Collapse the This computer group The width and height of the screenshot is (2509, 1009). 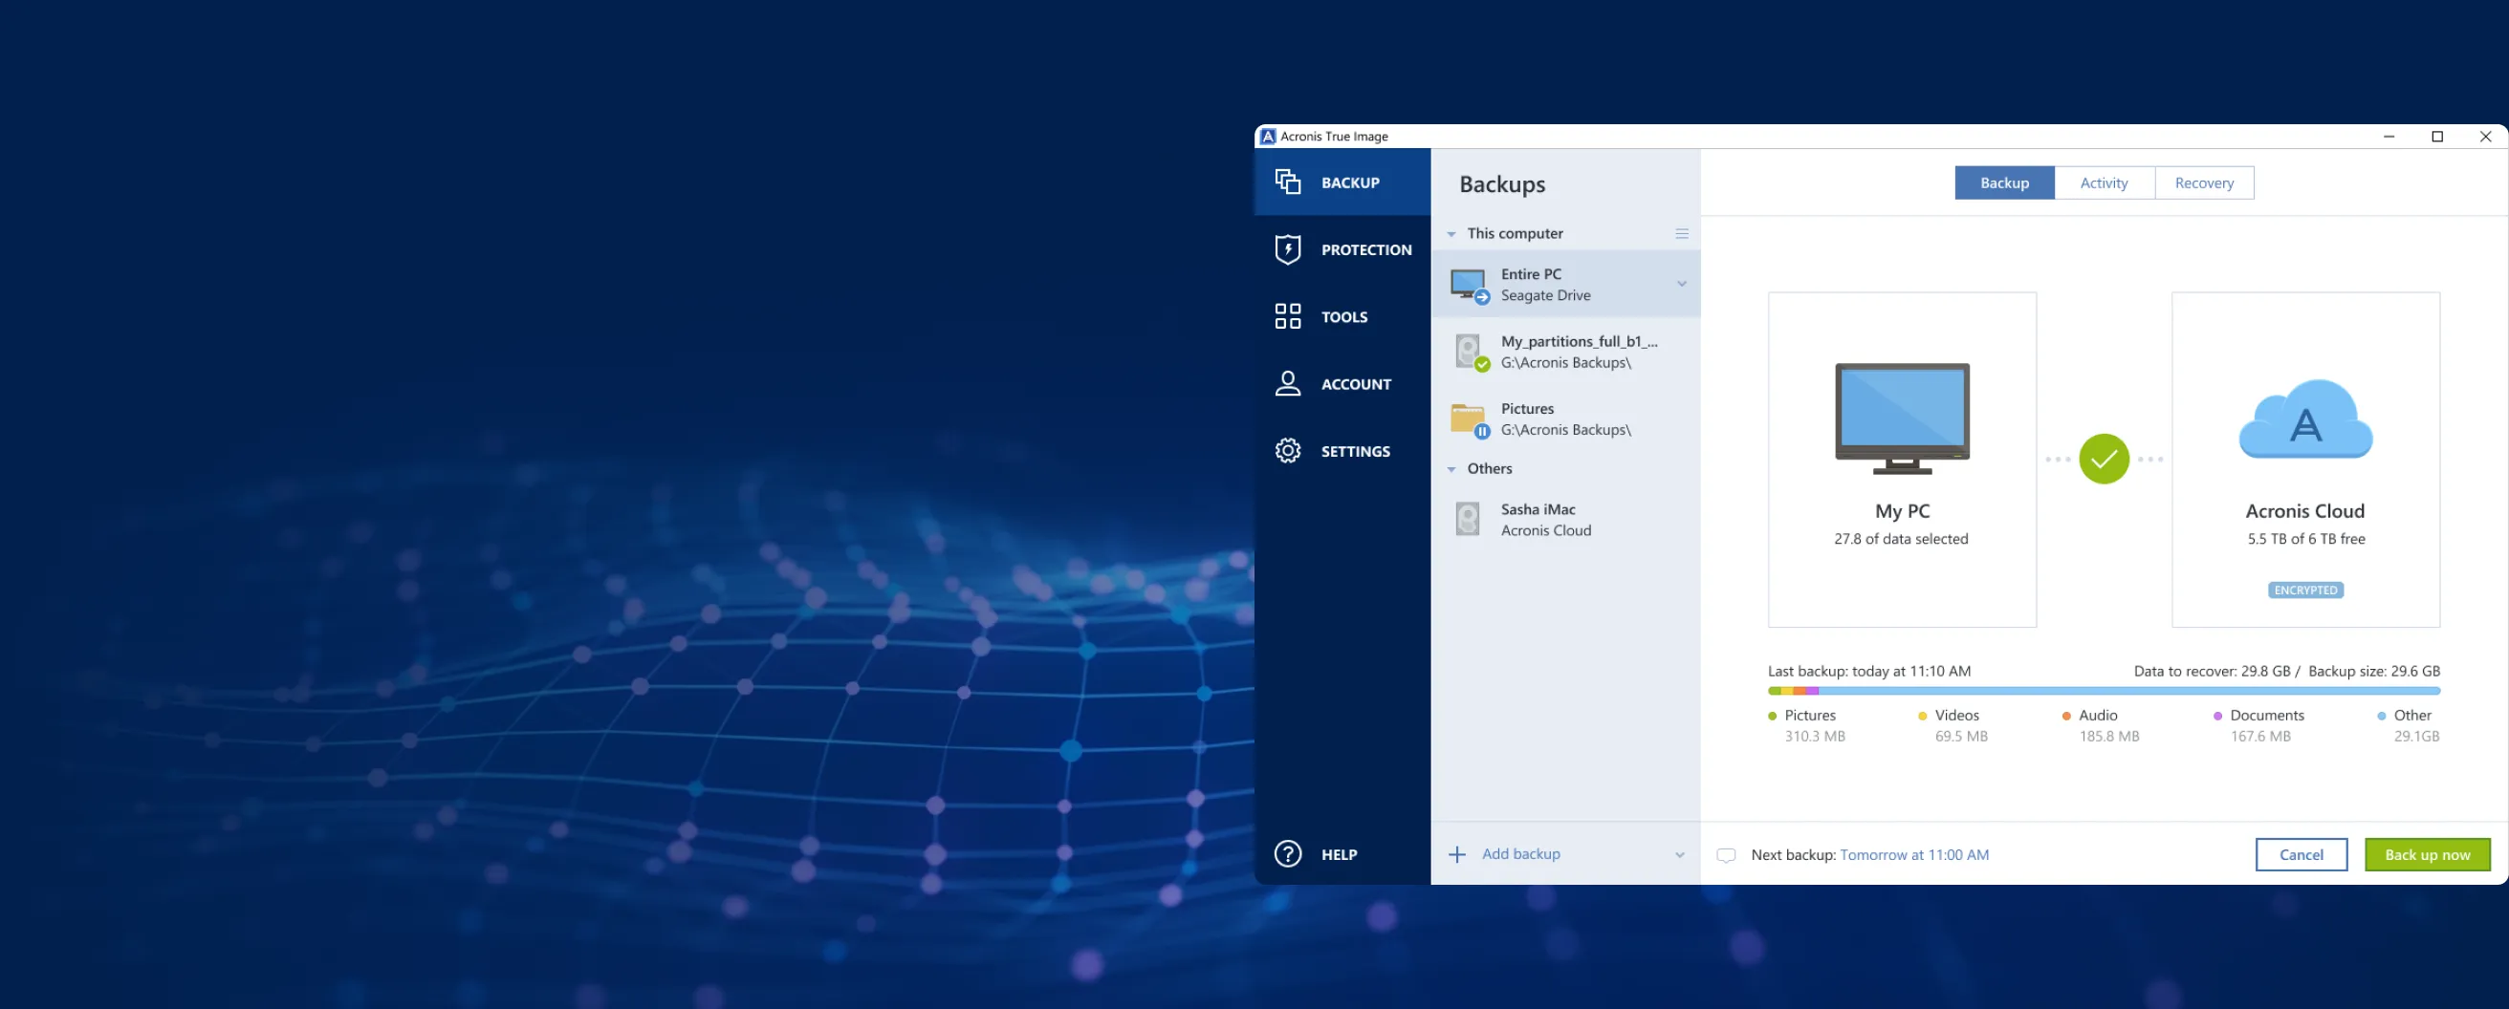click(1451, 233)
